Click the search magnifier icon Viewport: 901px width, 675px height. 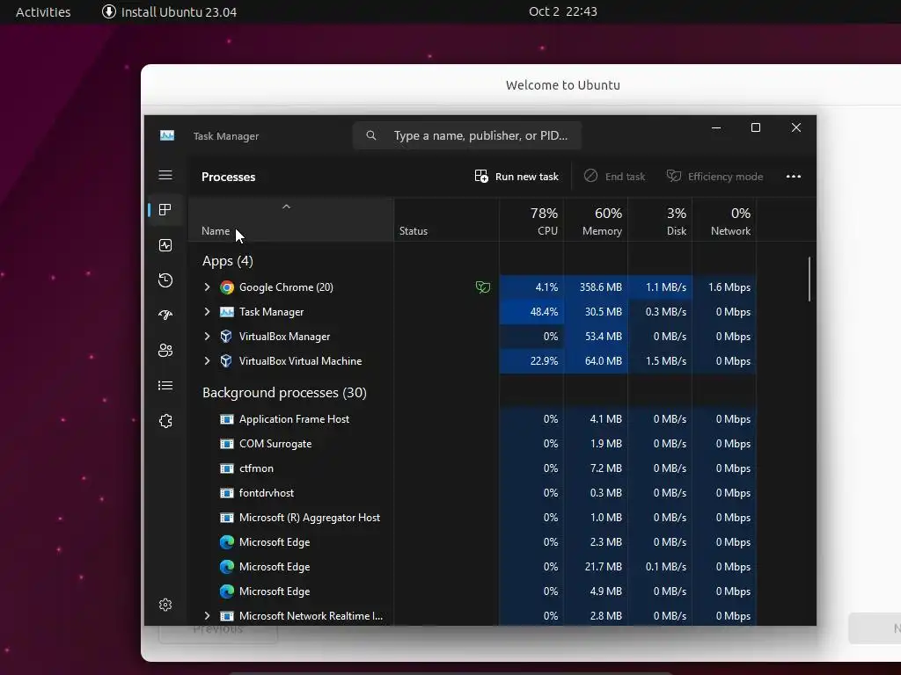(x=371, y=135)
